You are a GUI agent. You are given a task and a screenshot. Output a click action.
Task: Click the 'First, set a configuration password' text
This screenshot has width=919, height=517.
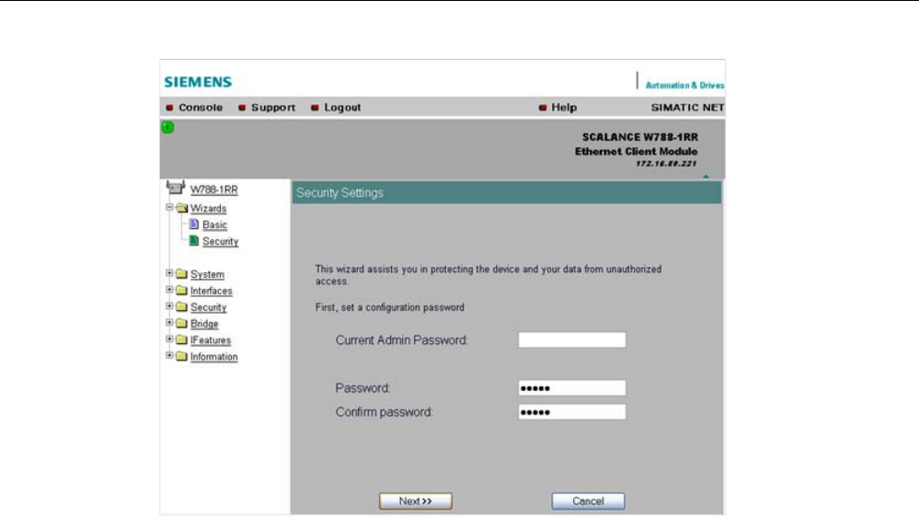point(390,307)
